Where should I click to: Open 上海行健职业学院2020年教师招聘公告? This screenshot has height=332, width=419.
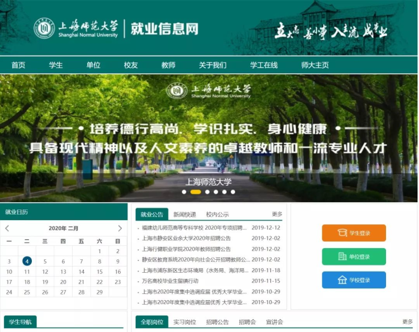(x=186, y=249)
